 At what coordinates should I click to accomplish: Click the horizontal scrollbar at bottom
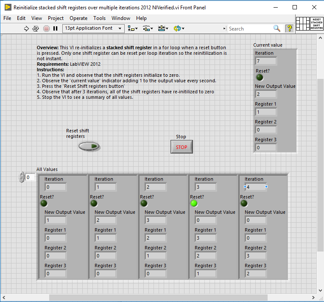158,297
